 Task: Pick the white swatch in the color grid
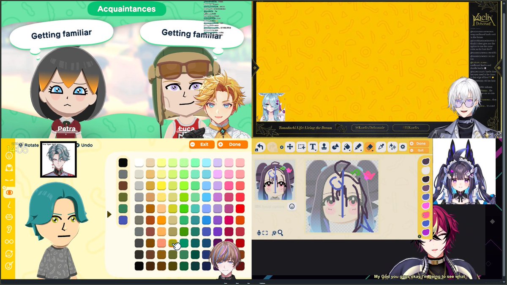(139, 163)
